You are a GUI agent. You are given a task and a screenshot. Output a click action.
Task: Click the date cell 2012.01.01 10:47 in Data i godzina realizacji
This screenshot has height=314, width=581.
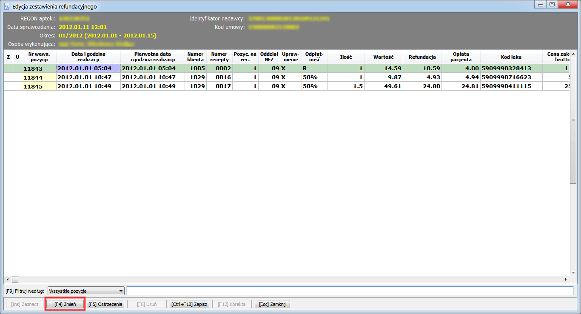click(88, 77)
